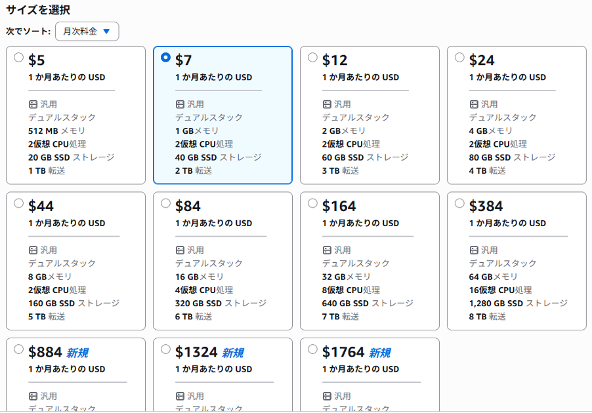592x413 pixels.
Task: Click the $7 selected plan card
Action: (222, 115)
